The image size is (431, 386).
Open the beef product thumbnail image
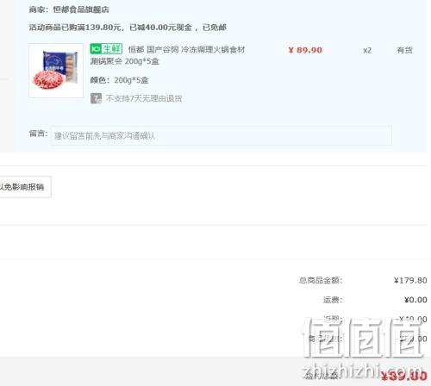coord(56,71)
